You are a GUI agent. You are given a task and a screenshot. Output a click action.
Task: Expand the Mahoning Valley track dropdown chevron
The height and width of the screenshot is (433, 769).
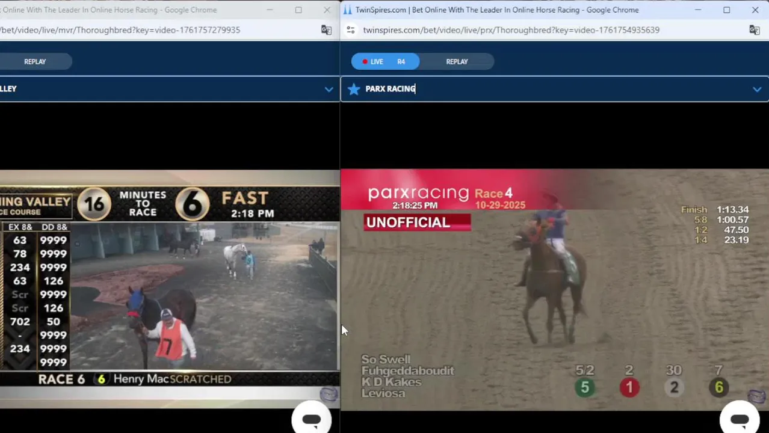click(329, 89)
